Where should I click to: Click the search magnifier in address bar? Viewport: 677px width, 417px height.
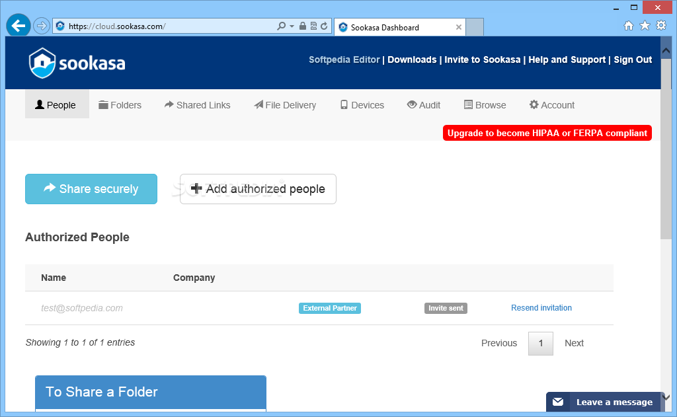pyautogui.click(x=281, y=26)
